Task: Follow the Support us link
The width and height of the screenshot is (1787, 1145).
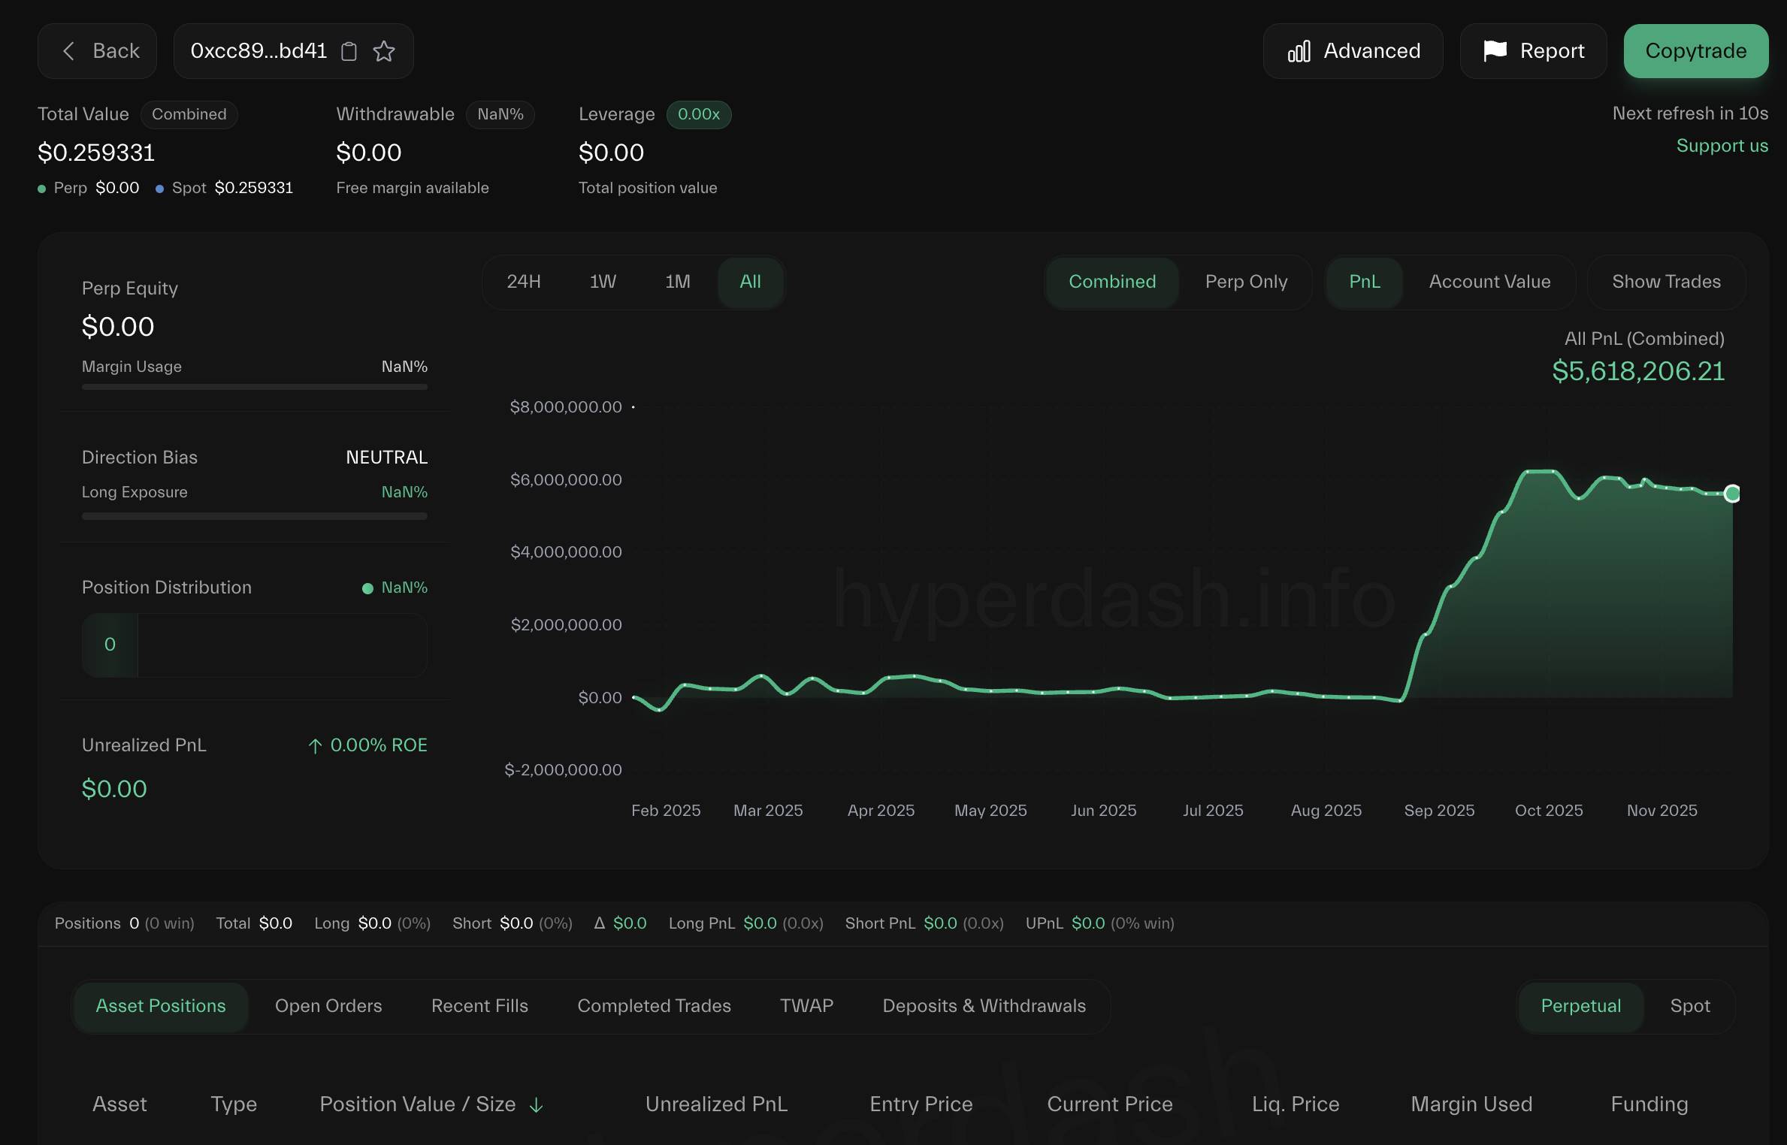Action: (1722, 146)
